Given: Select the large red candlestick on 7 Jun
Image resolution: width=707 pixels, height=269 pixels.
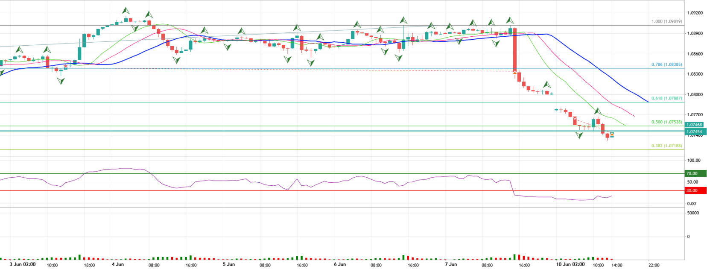Looking at the screenshot, I should (x=515, y=50).
